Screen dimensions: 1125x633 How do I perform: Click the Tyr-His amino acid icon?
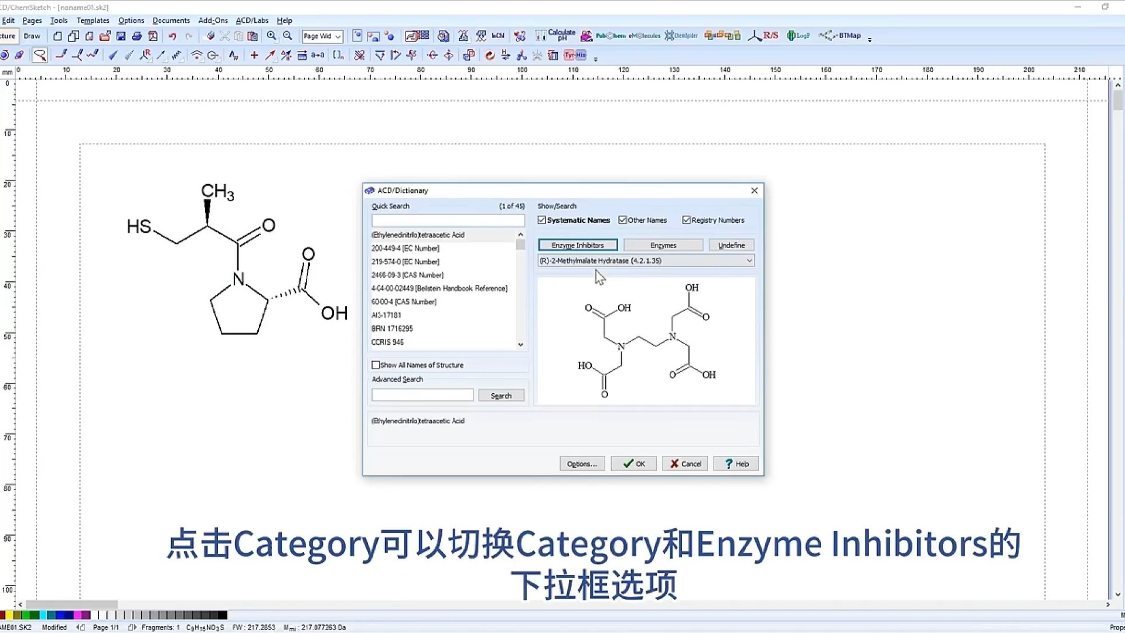click(575, 56)
